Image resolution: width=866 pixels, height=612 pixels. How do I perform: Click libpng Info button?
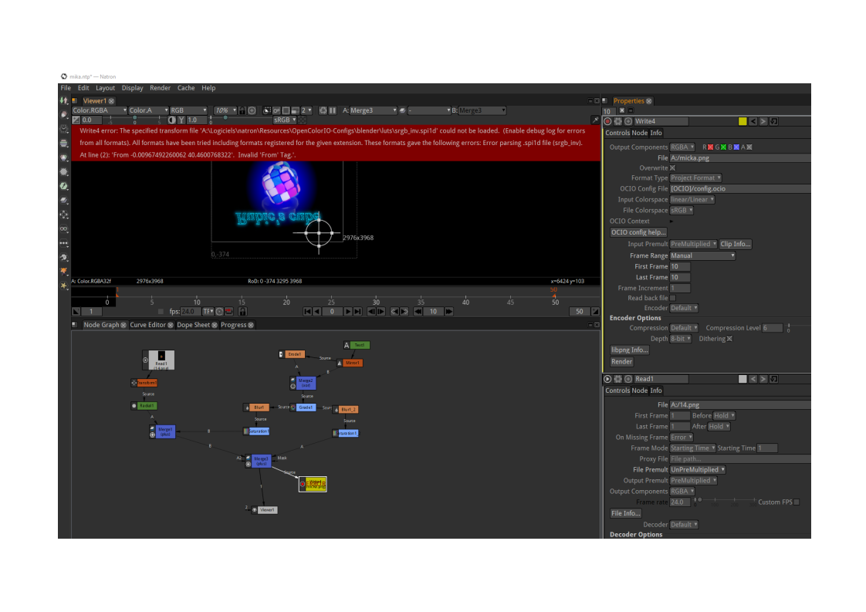point(630,350)
